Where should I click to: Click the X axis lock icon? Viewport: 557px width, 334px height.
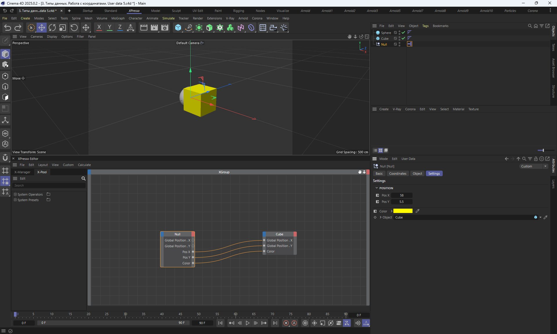coord(99,28)
